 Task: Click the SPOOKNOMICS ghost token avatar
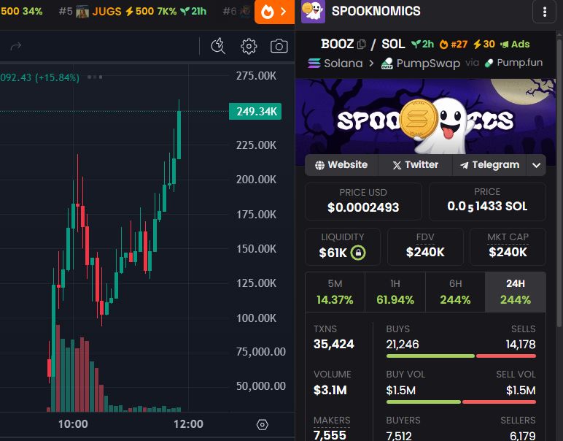click(313, 12)
